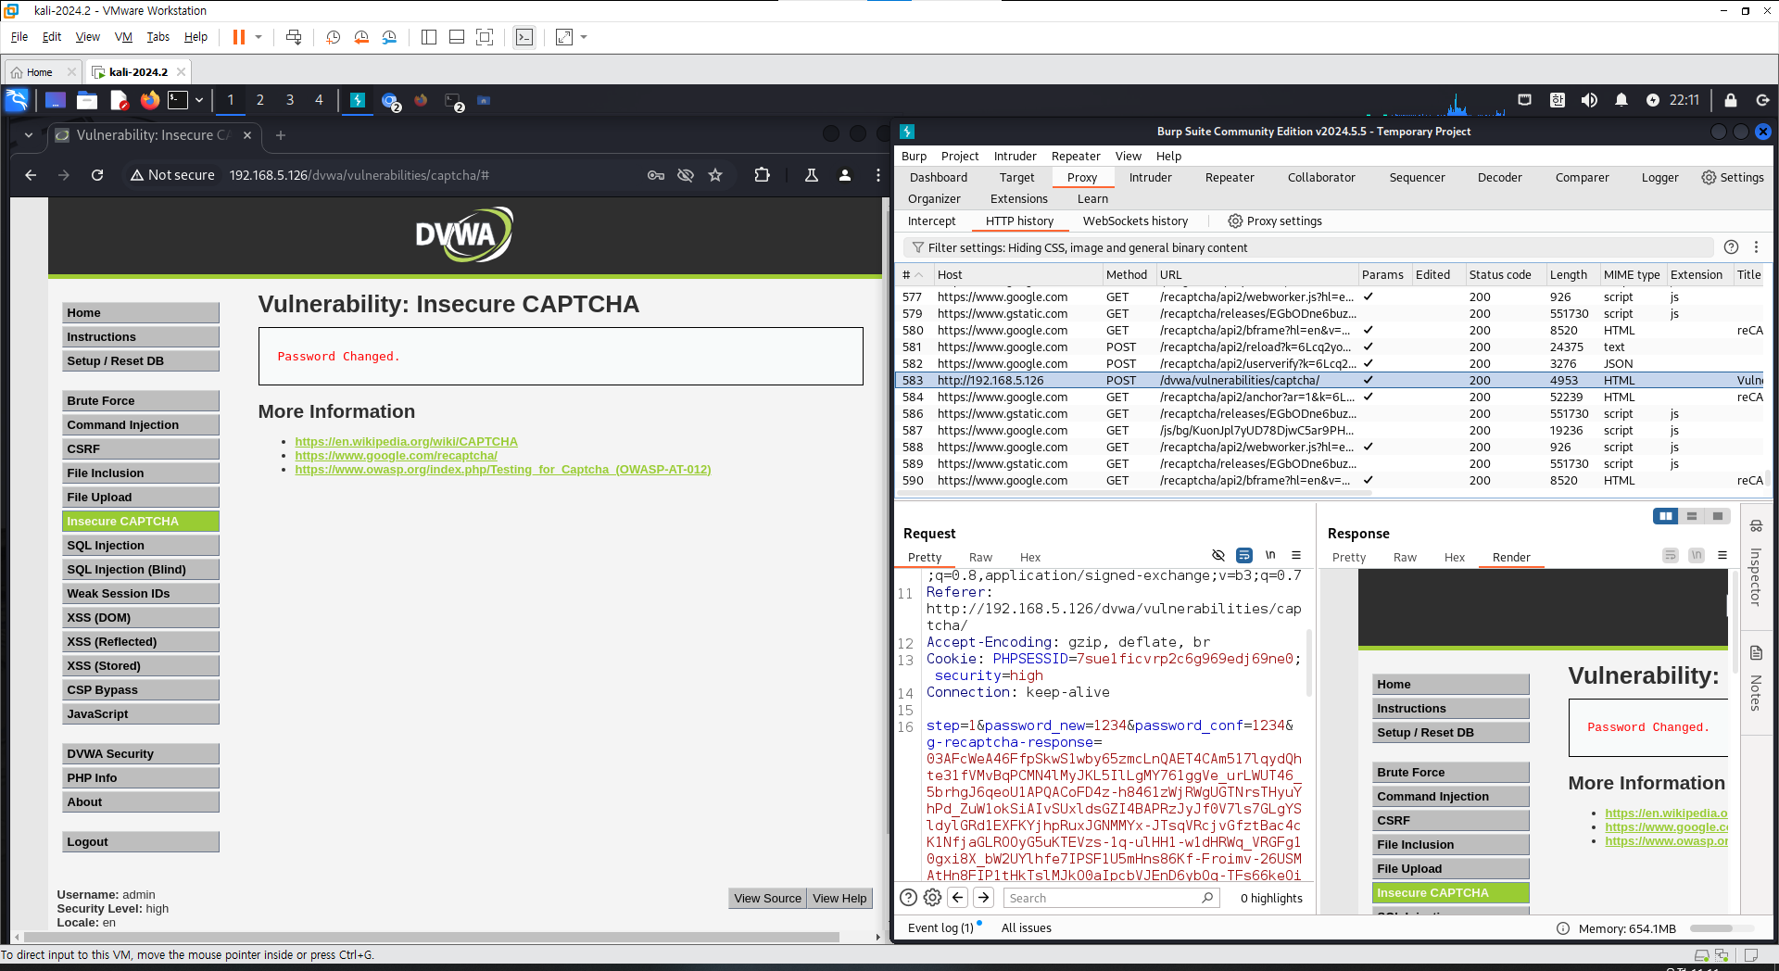Open Kali file manager panel icon
The image size is (1779, 971).
[87, 100]
